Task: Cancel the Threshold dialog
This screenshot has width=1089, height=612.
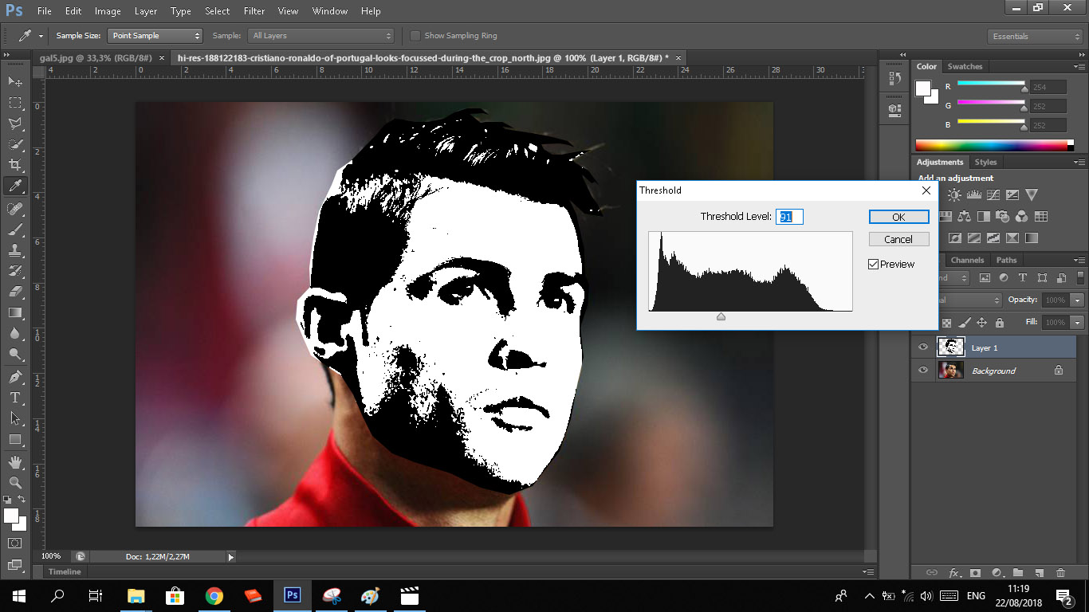Action: [898, 239]
